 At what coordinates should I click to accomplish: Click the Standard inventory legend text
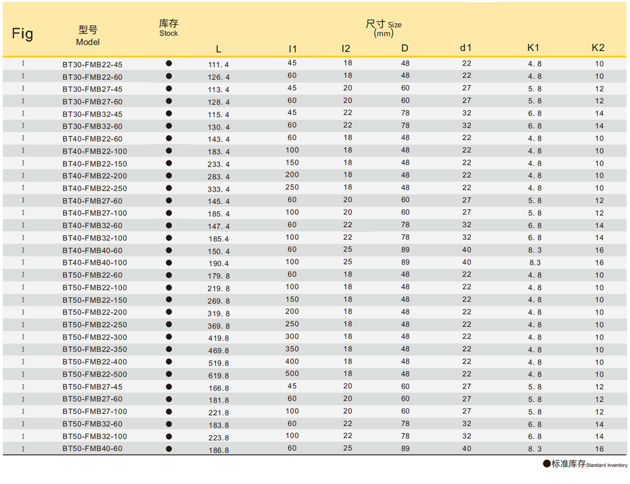tap(589, 464)
